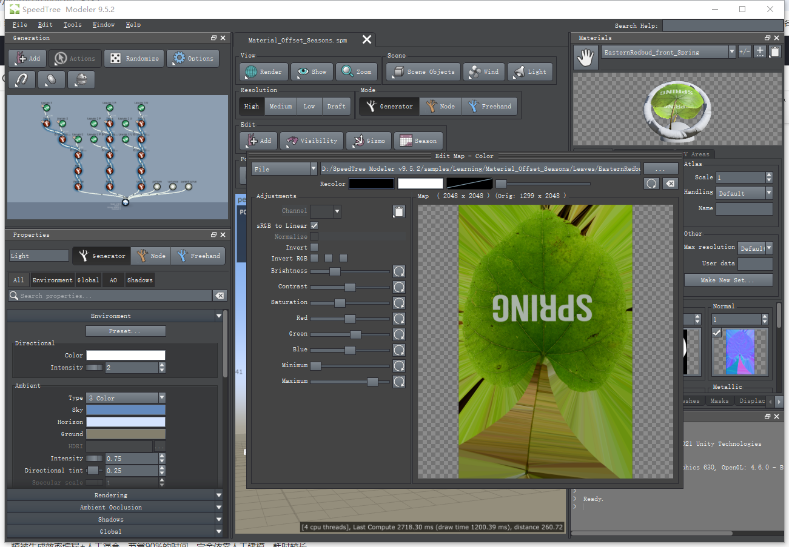Open the Generation Options gear

pyautogui.click(x=193, y=58)
